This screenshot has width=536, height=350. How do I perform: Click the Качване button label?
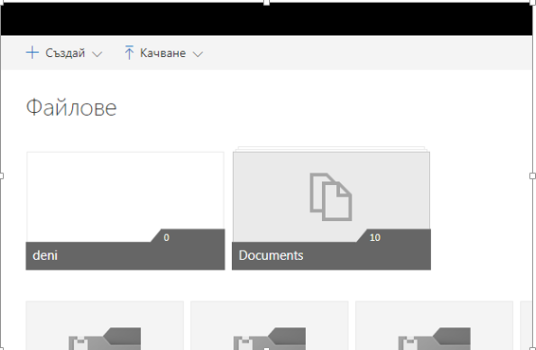pos(163,53)
